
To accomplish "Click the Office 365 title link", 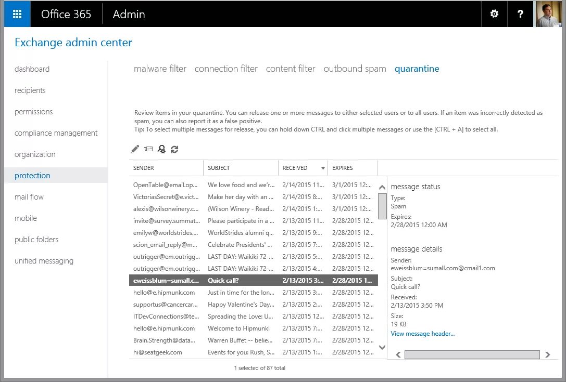I will click(66, 14).
